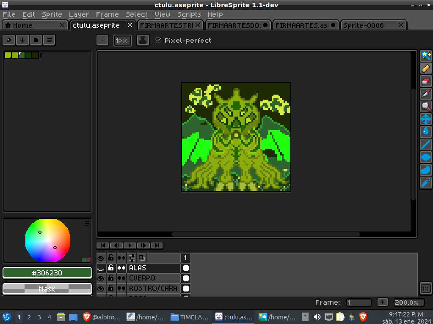Lock the ALAS layer

pyautogui.click(x=111, y=268)
